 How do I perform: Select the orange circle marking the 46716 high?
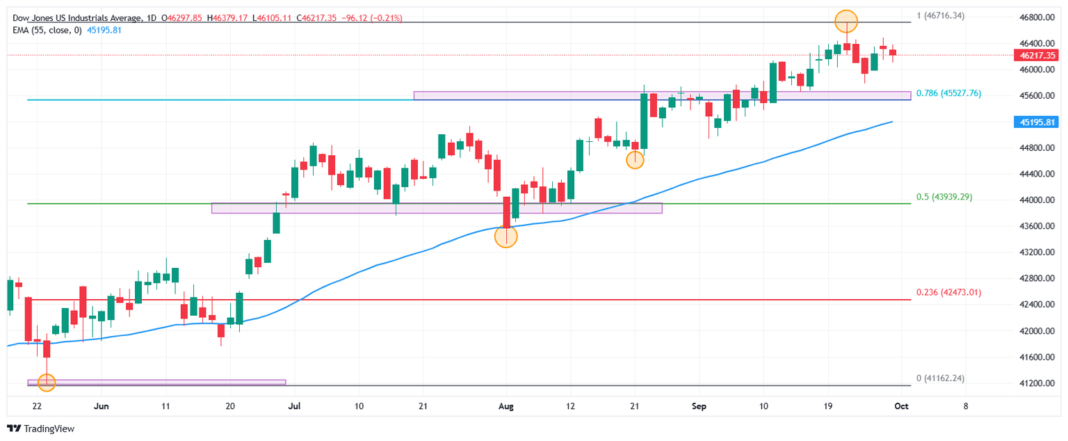coord(845,22)
